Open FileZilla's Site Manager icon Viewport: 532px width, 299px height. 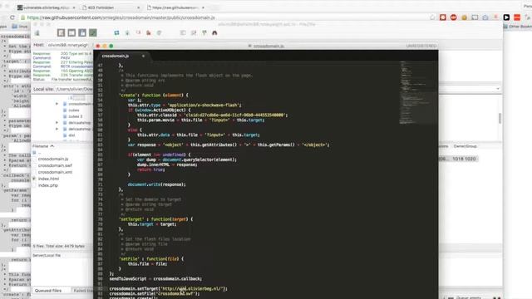pyautogui.click(x=37, y=33)
